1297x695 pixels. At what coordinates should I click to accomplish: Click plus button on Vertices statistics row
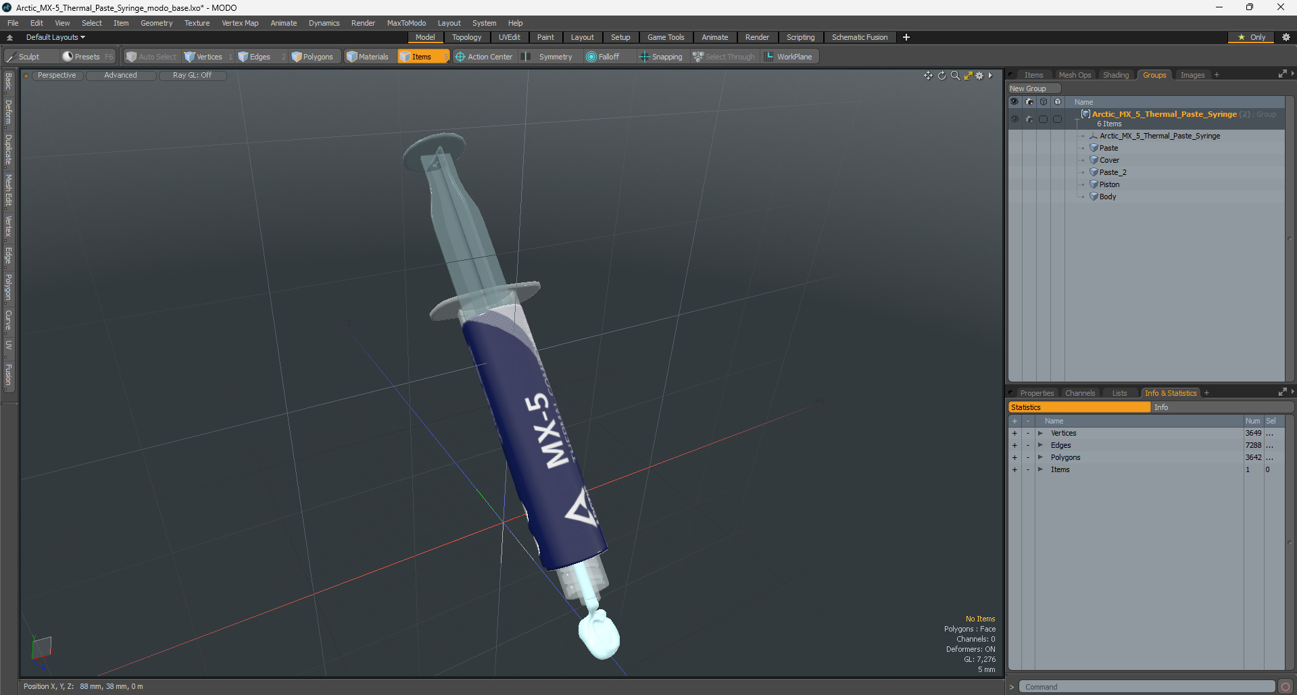tap(1014, 433)
